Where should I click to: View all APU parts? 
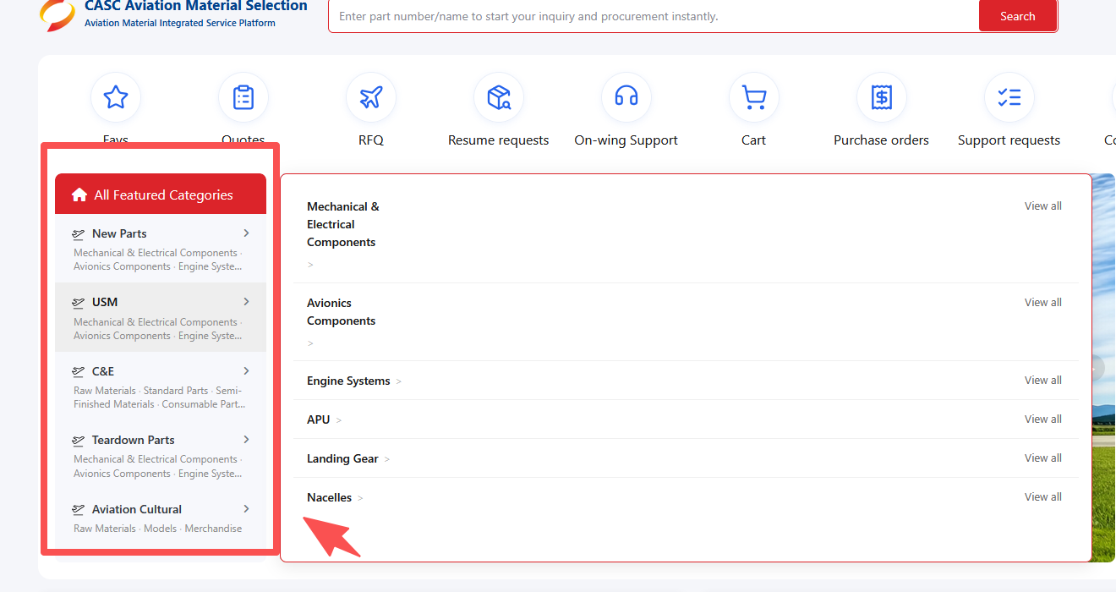tap(1043, 419)
